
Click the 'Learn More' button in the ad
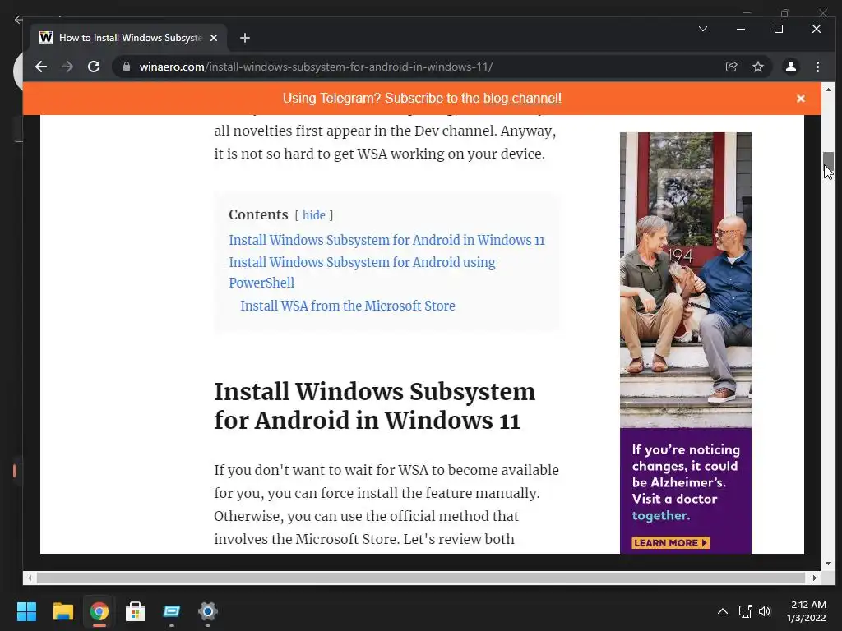tap(670, 542)
